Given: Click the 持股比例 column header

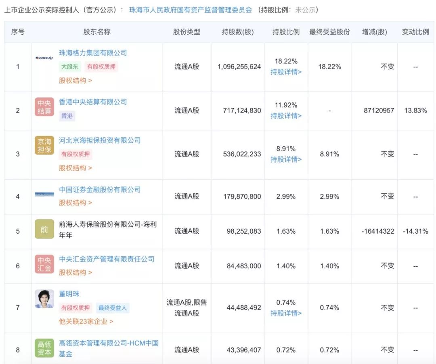Looking at the screenshot, I should pyautogui.click(x=286, y=32).
